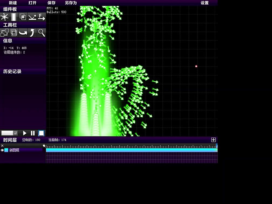Click 保存 to save the project
This screenshot has height=204, width=272.
[51, 3]
